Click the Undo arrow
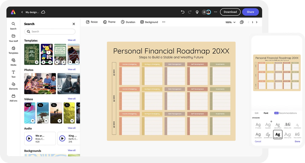The width and height of the screenshot is (305, 163). coord(183,12)
